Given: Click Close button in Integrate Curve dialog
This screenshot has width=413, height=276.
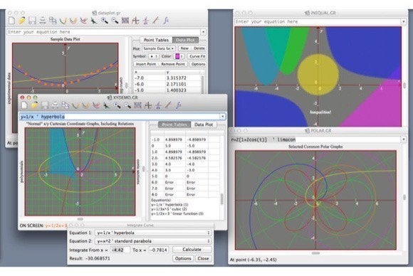Looking at the screenshot, I should click(203, 258).
